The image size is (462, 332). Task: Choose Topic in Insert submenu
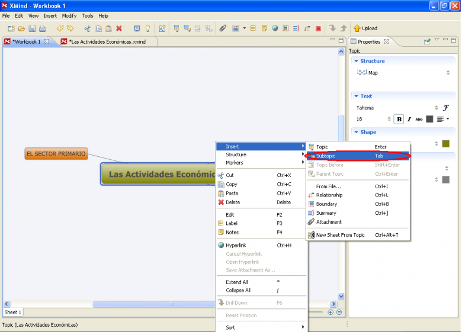pyautogui.click(x=358, y=147)
